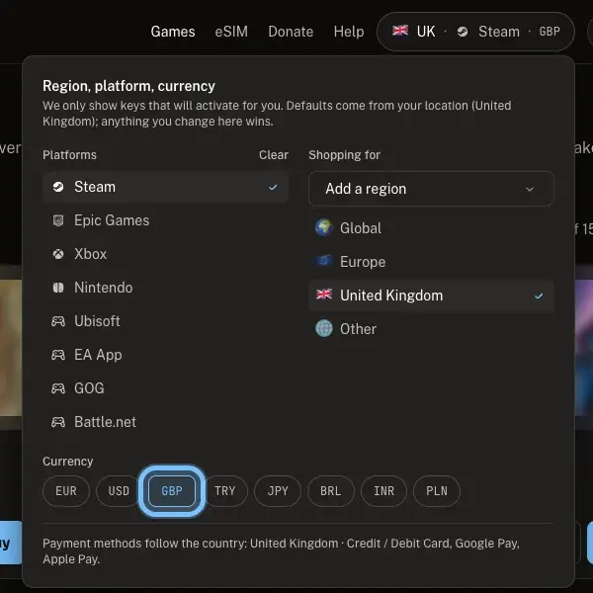Viewport: 593px width, 593px height.
Task: Switch currency to TRY
Action: tap(225, 491)
